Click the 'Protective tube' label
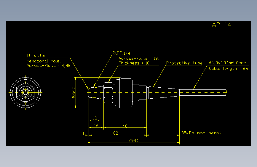The image size is (257, 167). 184,63
